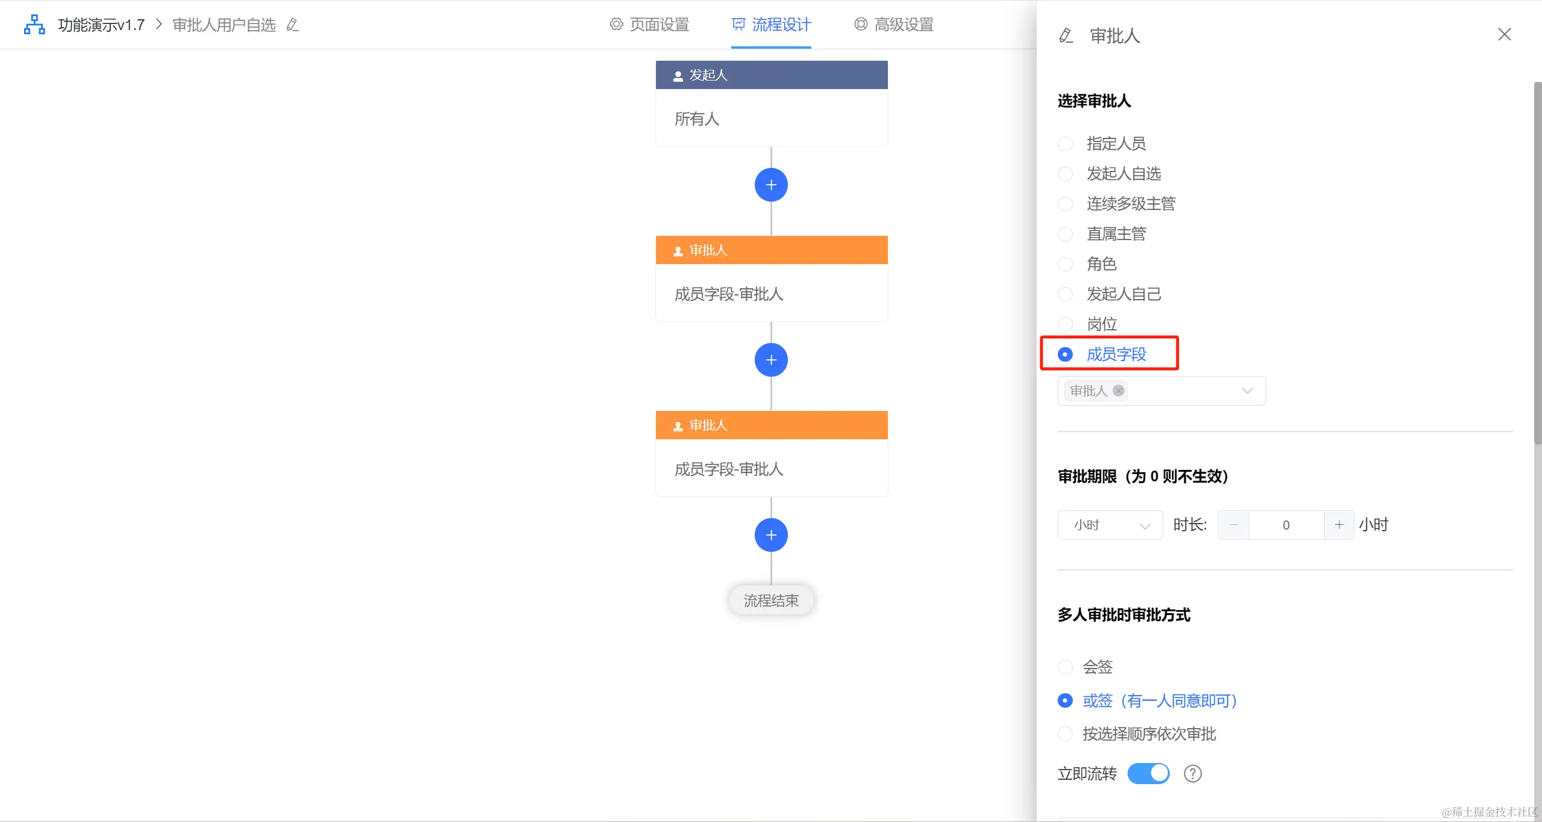
Task: Click the workflow logo icon at top-left
Action: tap(34, 25)
